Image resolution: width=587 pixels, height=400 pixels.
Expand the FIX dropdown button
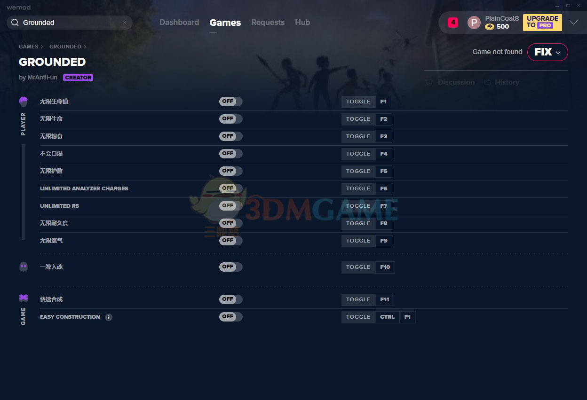click(x=547, y=52)
